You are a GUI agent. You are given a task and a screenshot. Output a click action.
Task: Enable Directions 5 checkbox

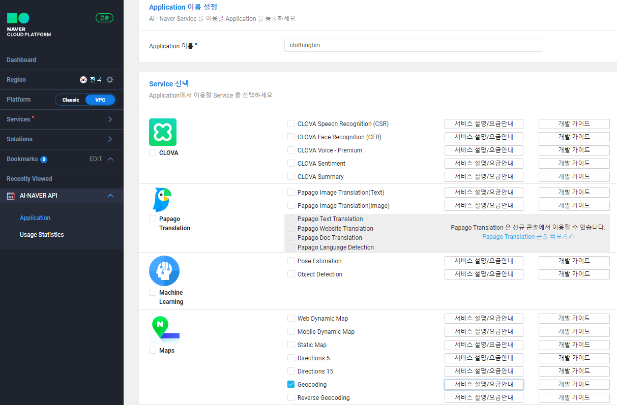291,358
